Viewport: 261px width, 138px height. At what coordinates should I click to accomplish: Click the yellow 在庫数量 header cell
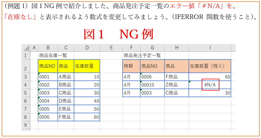click(x=87, y=66)
